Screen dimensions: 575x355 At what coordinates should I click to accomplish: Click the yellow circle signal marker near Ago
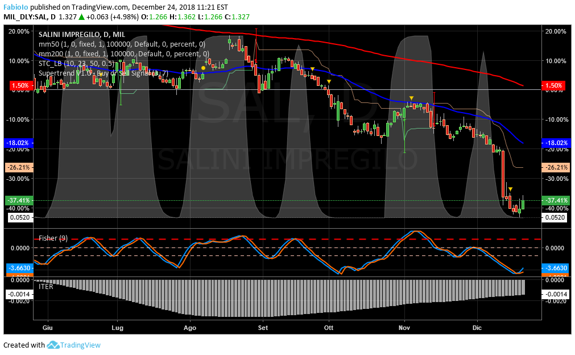pyautogui.click(x=203, y=68)
